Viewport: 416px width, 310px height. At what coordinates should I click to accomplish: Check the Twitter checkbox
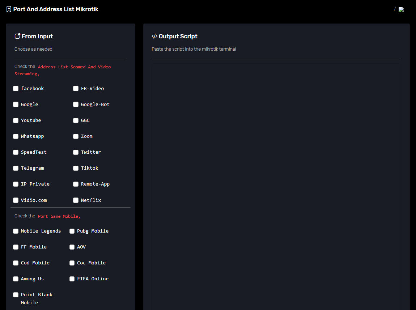(76, 152)
